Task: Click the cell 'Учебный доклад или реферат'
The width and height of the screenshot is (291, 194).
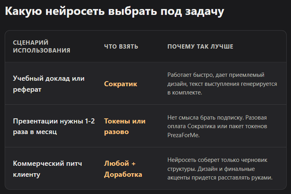Action: click(49, 84)
